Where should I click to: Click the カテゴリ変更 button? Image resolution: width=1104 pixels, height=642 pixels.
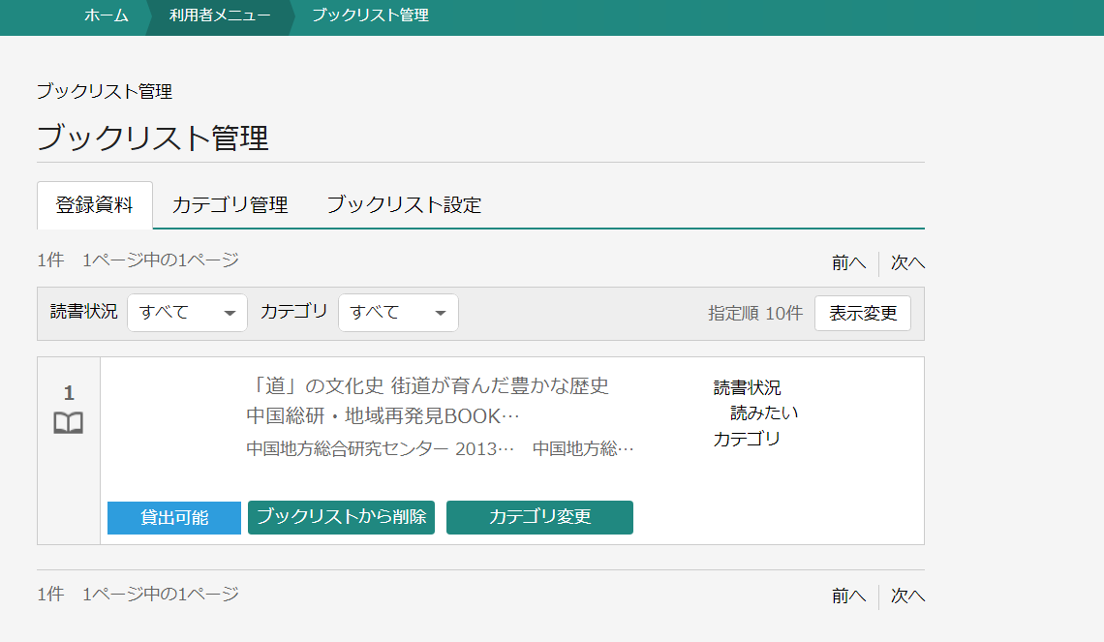coord(539,517)
